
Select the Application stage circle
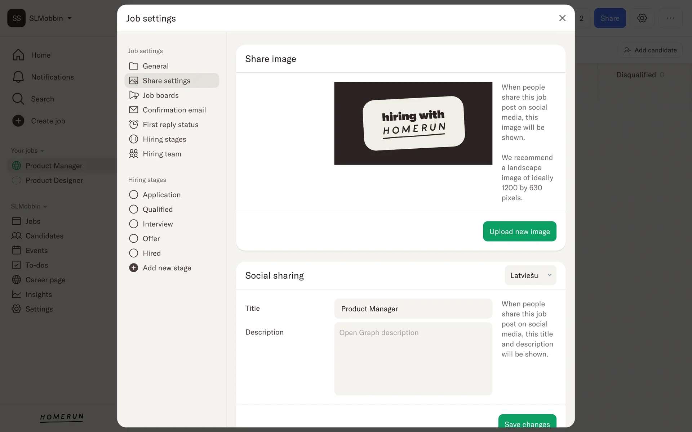[x=134, y=195]
